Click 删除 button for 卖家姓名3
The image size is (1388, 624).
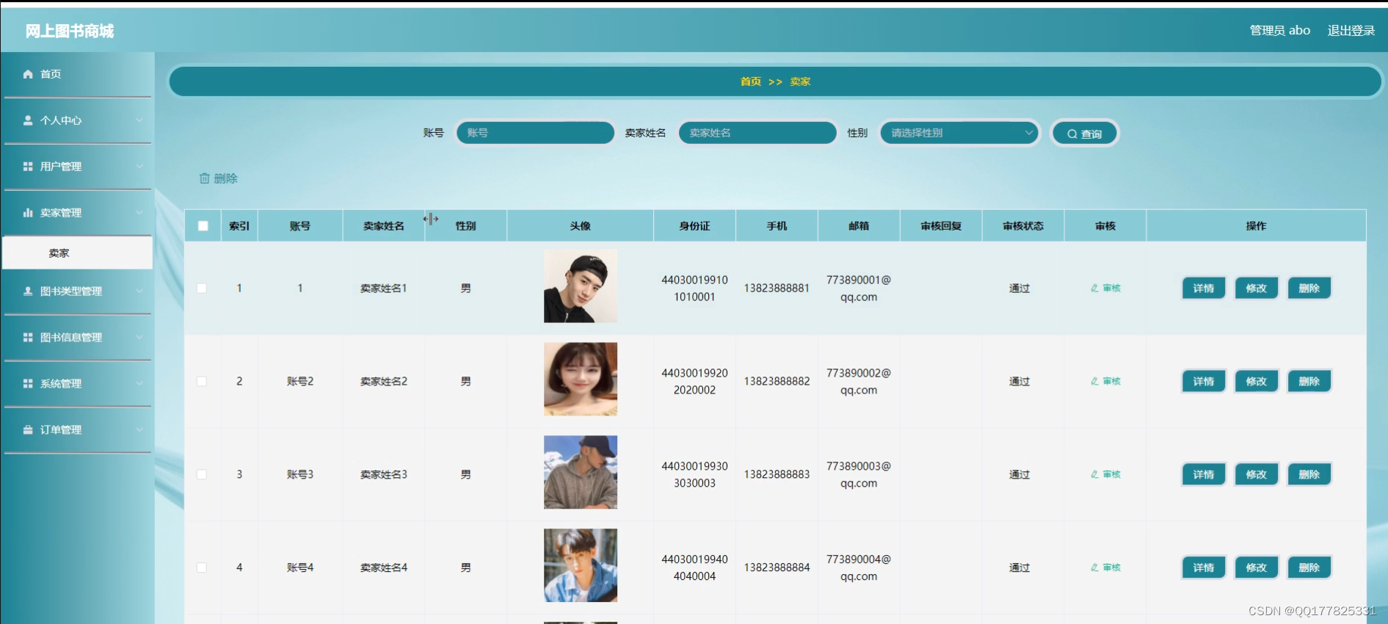1309,475
